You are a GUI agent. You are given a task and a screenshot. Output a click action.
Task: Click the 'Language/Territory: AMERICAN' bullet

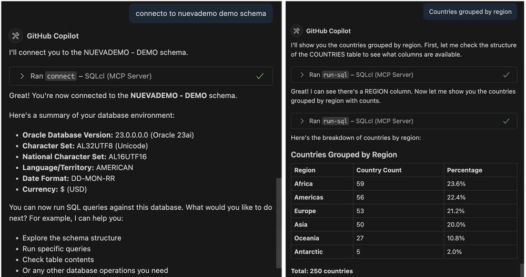[78, 167]
